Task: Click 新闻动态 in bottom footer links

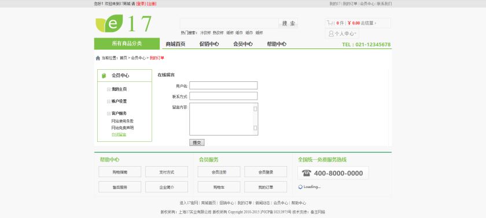Action: click(x=263, y=203)
